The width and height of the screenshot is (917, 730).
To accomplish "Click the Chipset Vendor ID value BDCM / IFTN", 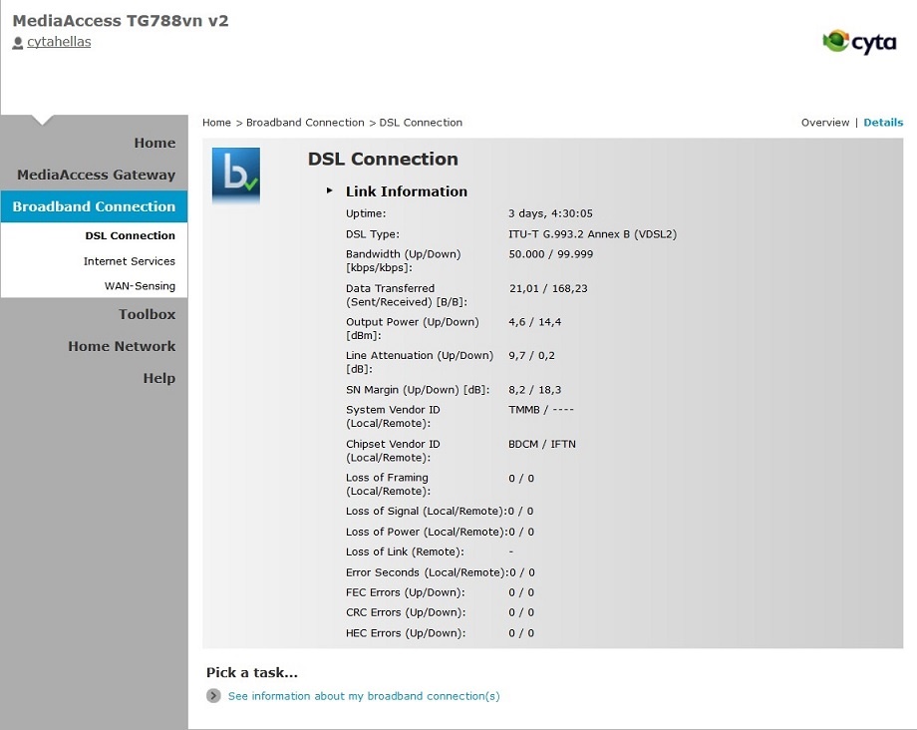I will click(x=542, y=445).
